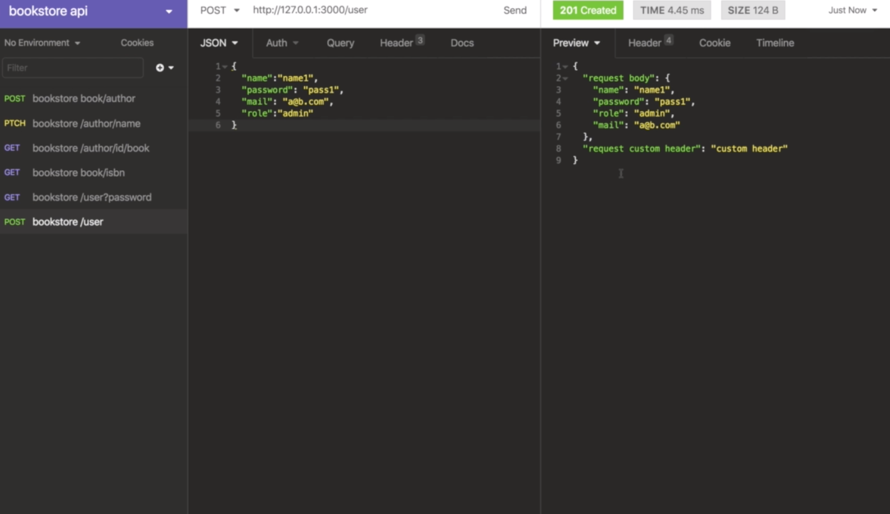Switch to the Docs tab
890x514 pixels.
click(x=462, y=42)
